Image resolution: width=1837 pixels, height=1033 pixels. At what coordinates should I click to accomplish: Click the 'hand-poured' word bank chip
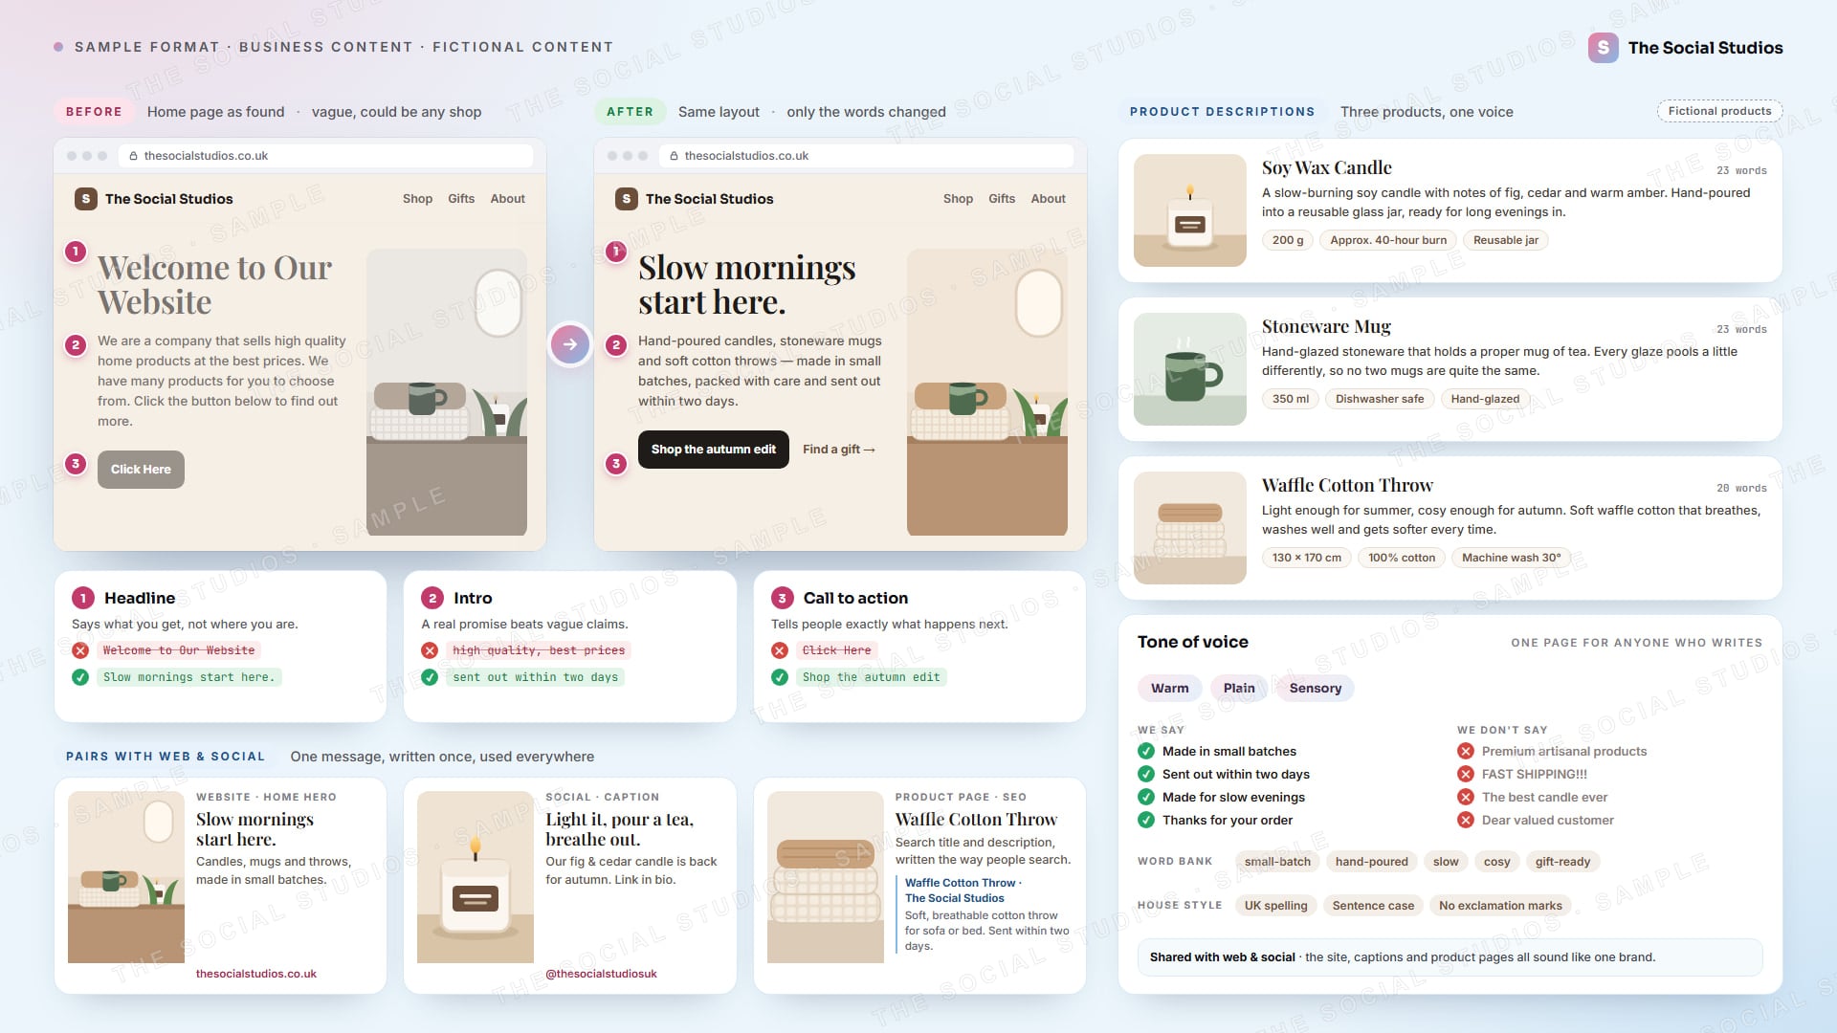1372,862
